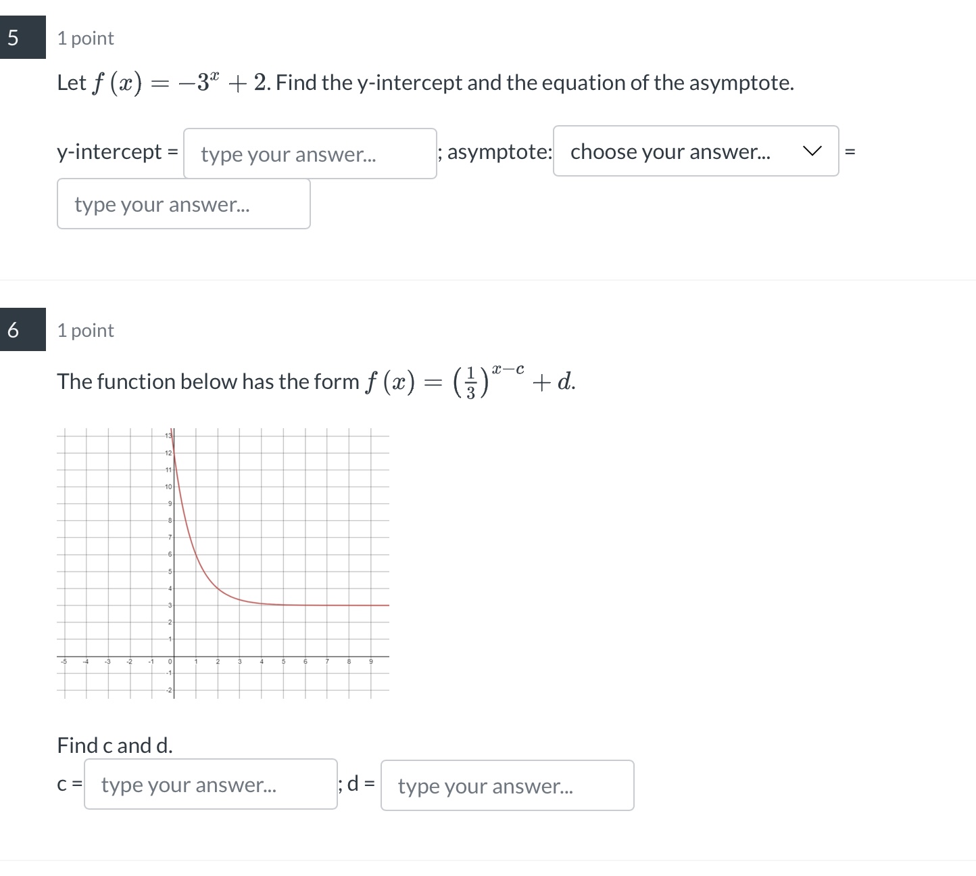This screenshot has height=876, width=976.
Task: Click the chevron on the asymptote dropdown
Action: [x=813, y=151]
